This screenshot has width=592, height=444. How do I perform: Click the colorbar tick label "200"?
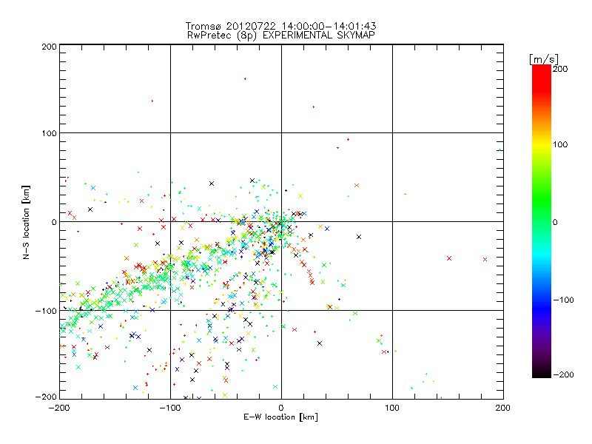pos(560,69)
